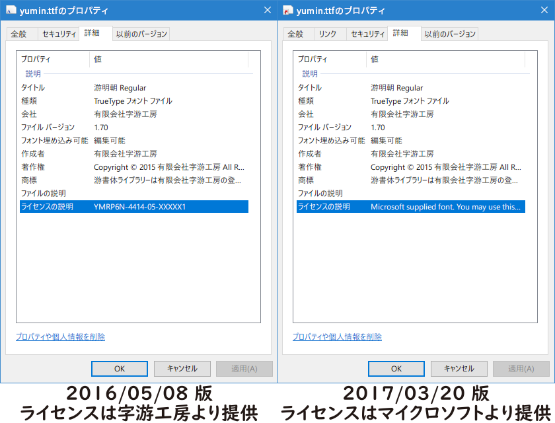This screenshot has height=423, width=555.
Task: Select ファイルの説明 row in left window
Action: click(x=134, y=193)
